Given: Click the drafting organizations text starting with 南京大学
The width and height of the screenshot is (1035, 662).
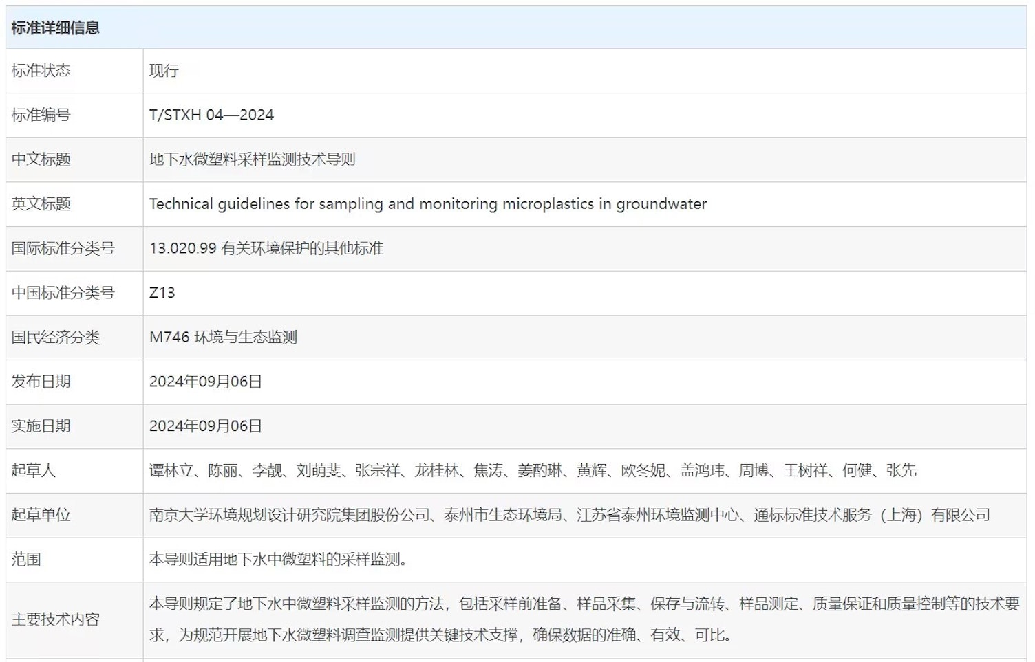Looking at the screenshot, I should [569, 515].
